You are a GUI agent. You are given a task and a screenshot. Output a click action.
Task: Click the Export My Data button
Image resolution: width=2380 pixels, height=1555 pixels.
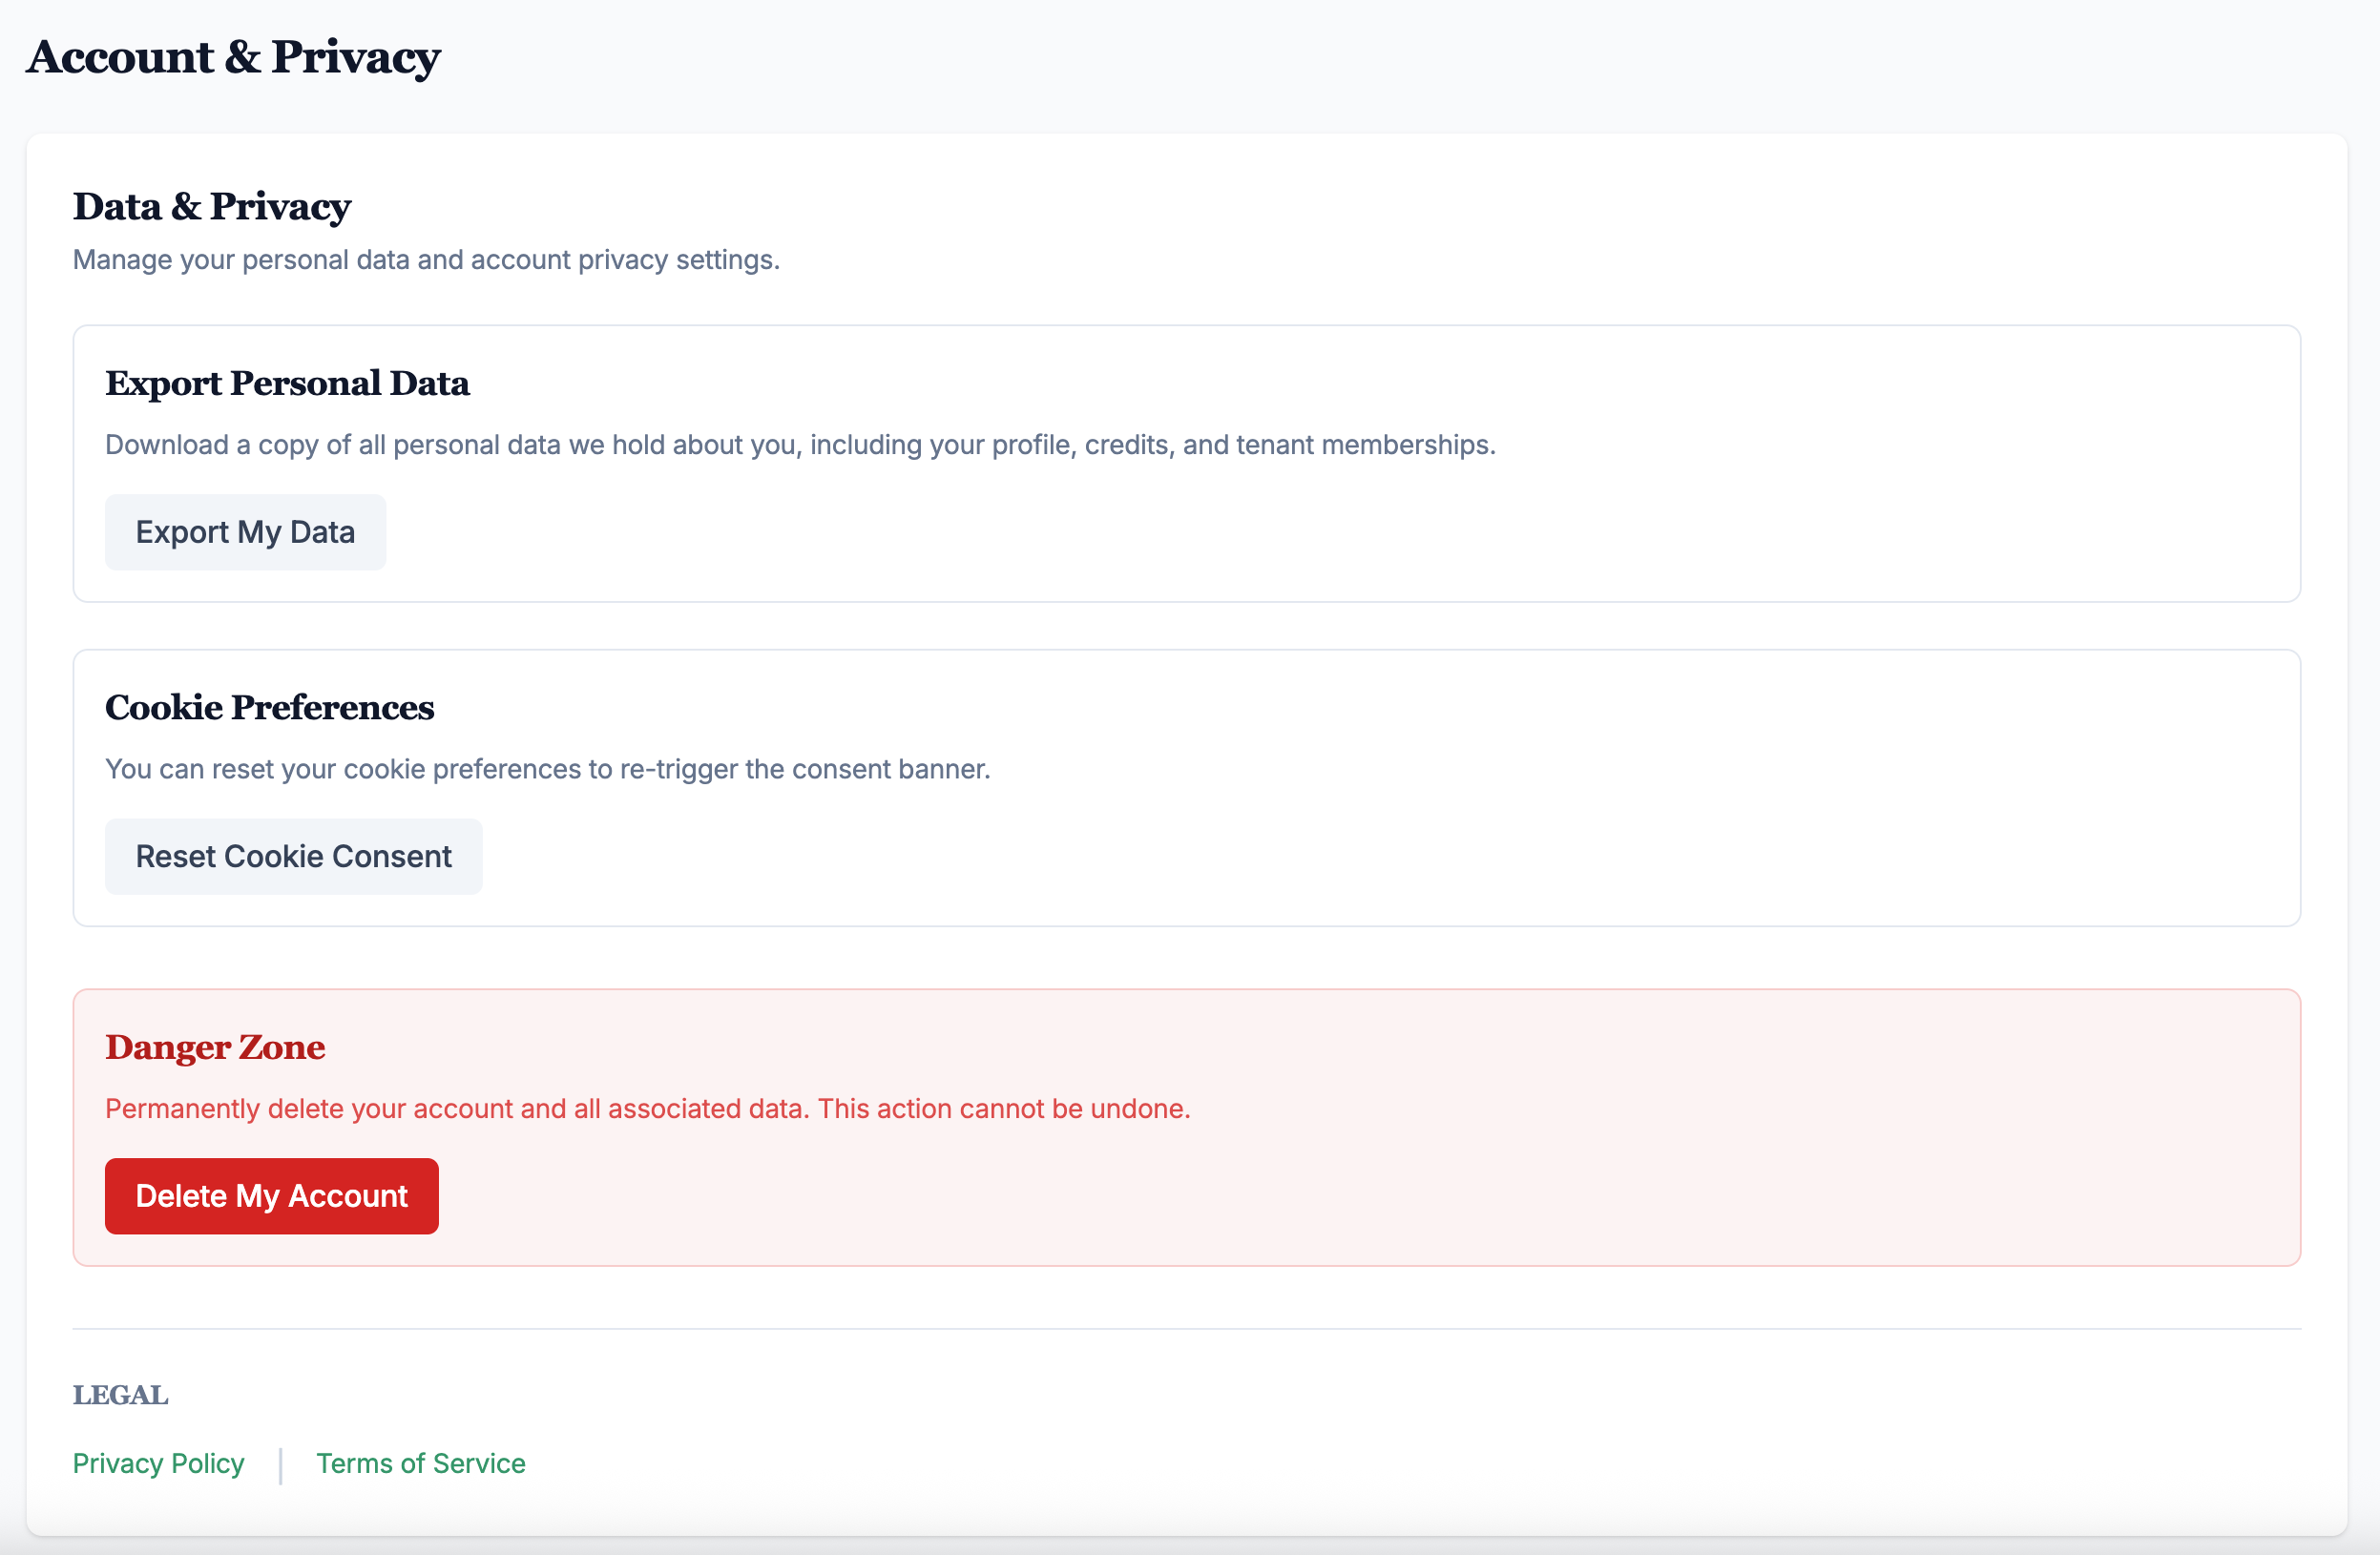(245, 531)
